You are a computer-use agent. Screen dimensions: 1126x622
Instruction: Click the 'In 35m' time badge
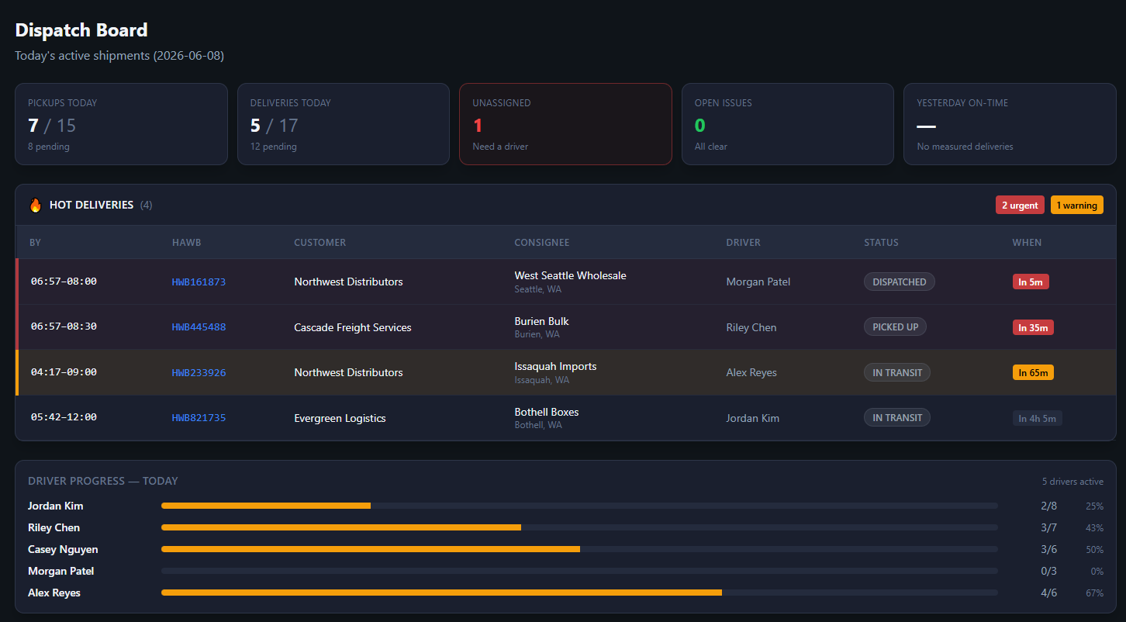pos(1033,327)
